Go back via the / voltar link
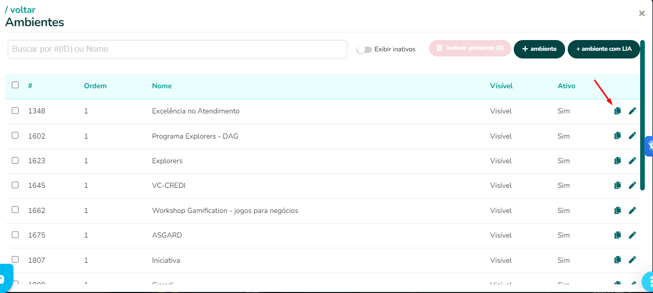Image resolution: width=653 pixels, height=293 pixels. point(21,10)
